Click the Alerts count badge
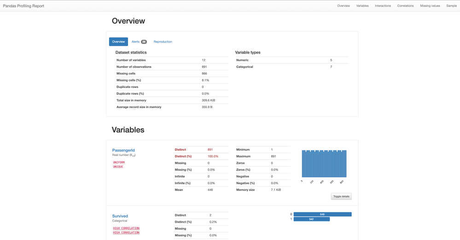Image resolution: width=460 pixels, height=240 pixels. [144, 42]
